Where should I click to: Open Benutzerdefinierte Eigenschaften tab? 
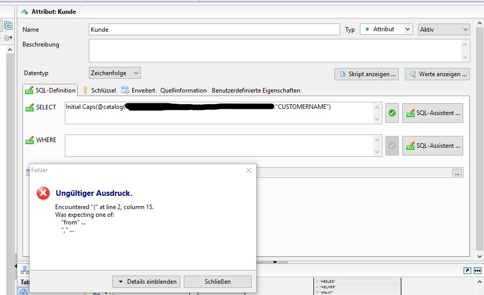click(x=256, y=90)
